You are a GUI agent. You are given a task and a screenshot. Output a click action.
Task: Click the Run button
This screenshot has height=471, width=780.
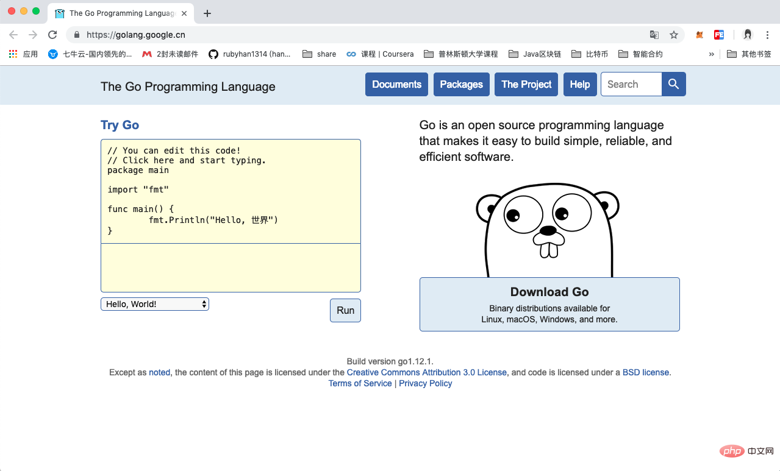pyautogui.click(x=345, y=310)
